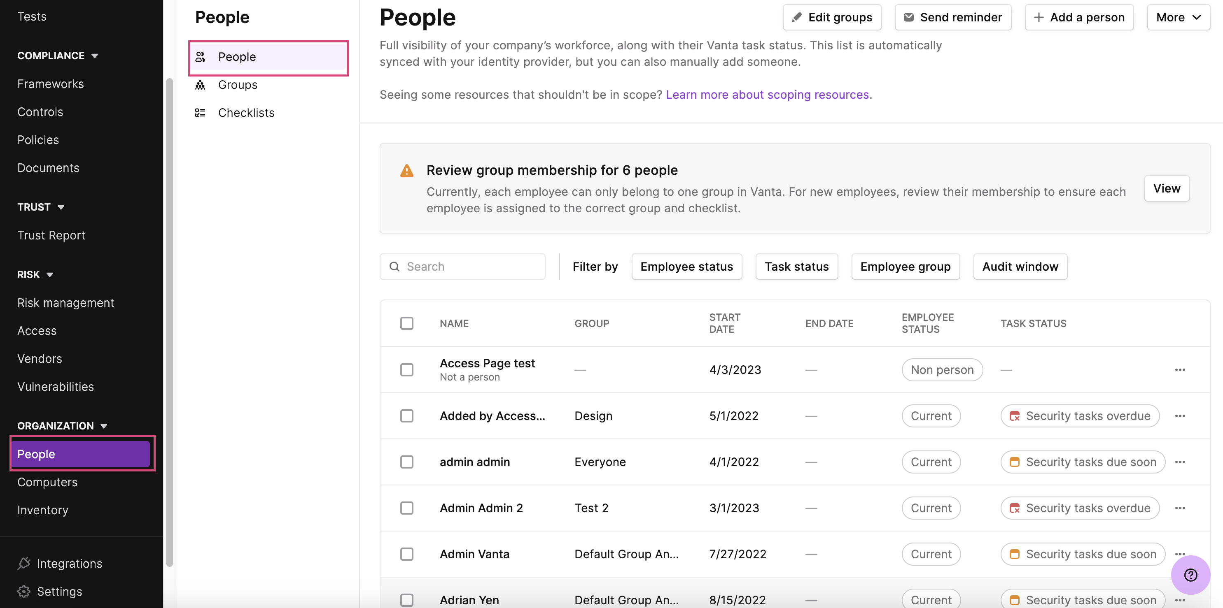Open Inventory in the sidebar

(x=43, y=510)
